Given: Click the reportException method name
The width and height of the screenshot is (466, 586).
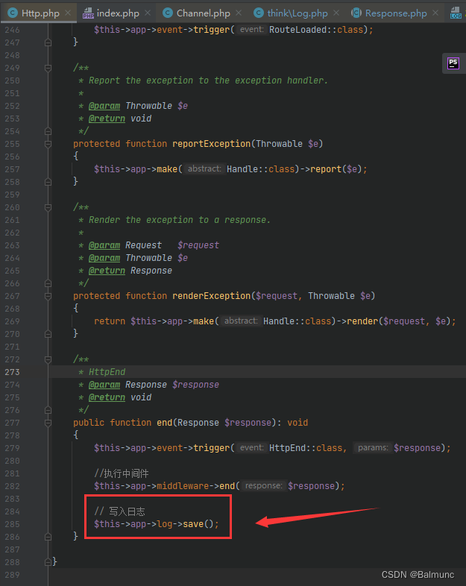Looking at the screenshot, I should 212,144.
